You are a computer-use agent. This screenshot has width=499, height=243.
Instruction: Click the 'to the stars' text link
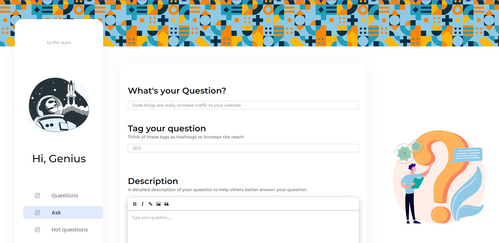59,42
